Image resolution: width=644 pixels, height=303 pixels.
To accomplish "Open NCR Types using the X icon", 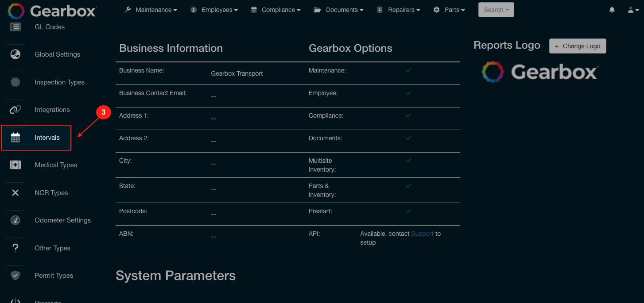I will tap(16, 192).
